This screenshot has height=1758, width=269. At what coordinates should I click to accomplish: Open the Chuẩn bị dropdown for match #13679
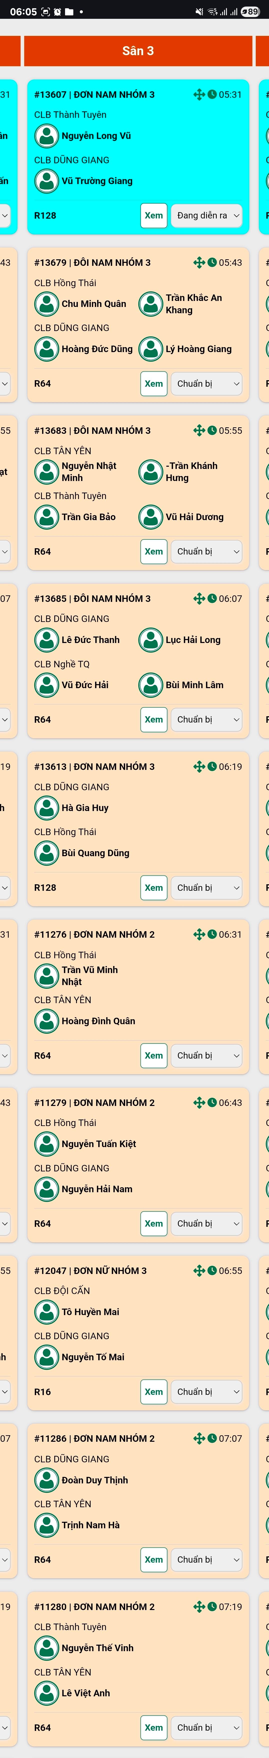(206, 383)
